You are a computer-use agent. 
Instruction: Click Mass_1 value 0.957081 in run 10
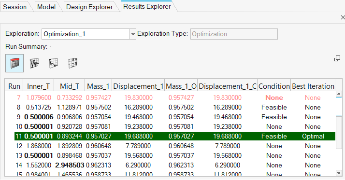pos(99,126)
